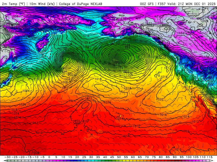Image resolution: width=217 pixels, height=162 pixels.
Task: Click the 55 color scale label
Action: 126,157
